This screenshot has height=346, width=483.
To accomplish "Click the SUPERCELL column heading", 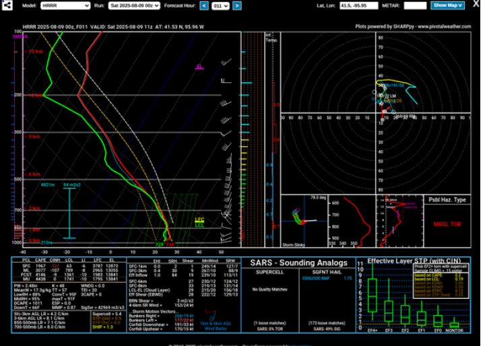I will tap(269, 272).
